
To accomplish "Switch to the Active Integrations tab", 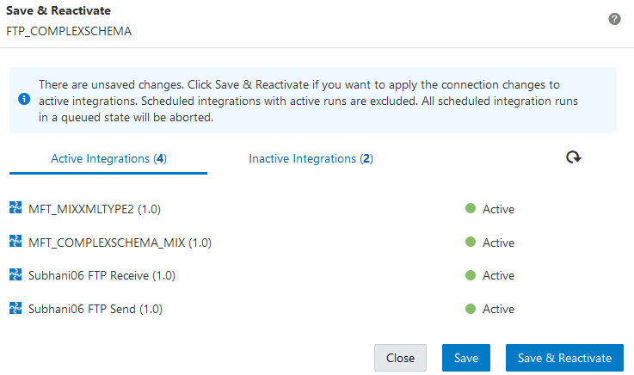I will tap(108, 159).
